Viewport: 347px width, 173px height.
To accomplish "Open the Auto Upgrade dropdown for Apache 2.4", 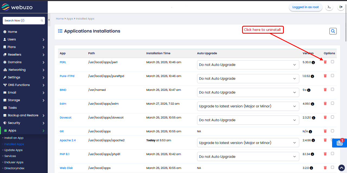I will [248, 143].
